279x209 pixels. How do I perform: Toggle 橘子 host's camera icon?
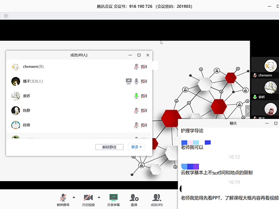(144, 81)
